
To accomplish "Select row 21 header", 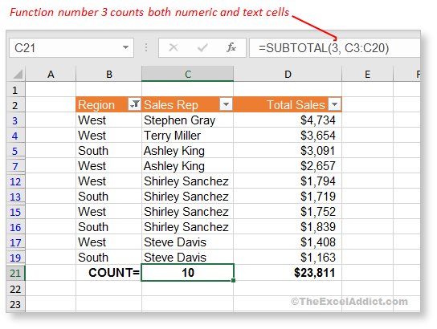I will (x=15, y=273).
